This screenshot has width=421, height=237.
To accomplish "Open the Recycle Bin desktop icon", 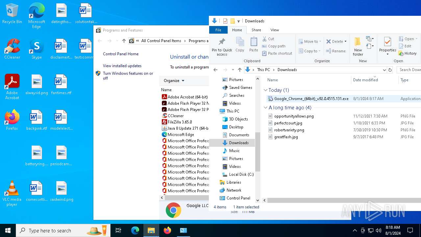I will click(12, 14).
